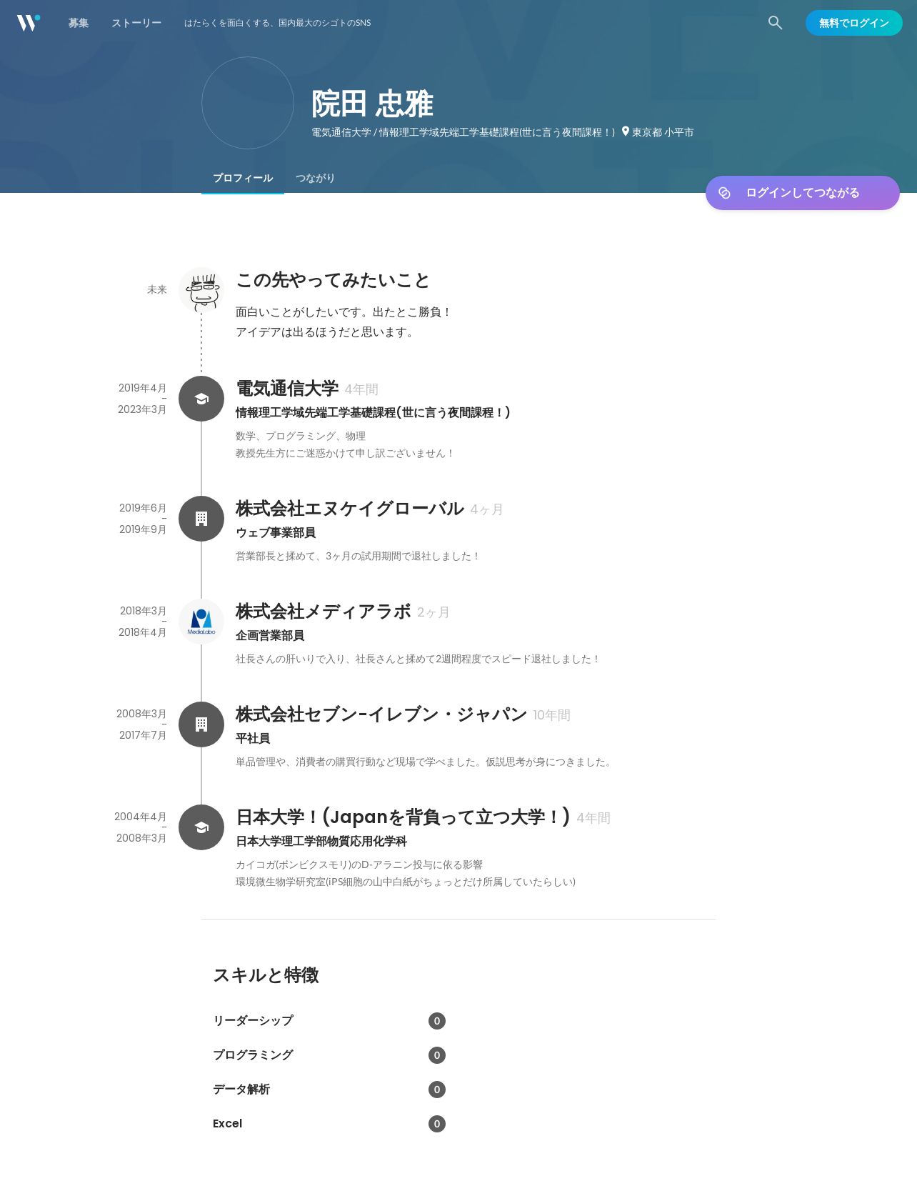Click the 2008年3月 – 2017年7月 date range
917x1181 pixels.
(x=141, y=724)
